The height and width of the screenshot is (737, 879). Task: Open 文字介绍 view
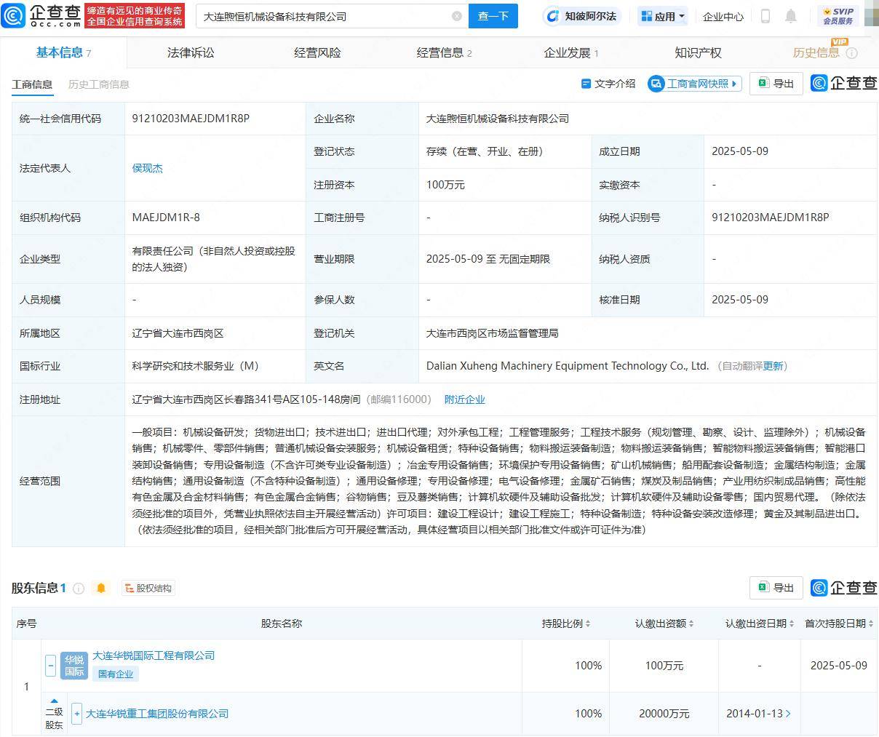click(608, 84)
